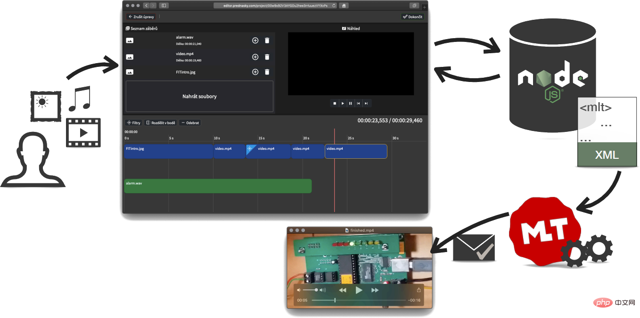Open the browser home page
The width and height of the screenshot is (640, 318).
345,6
